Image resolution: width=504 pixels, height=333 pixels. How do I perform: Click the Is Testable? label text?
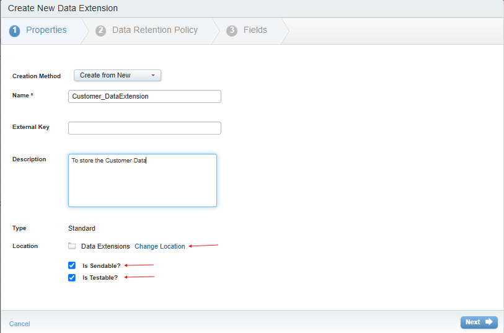tap(100, 278)
